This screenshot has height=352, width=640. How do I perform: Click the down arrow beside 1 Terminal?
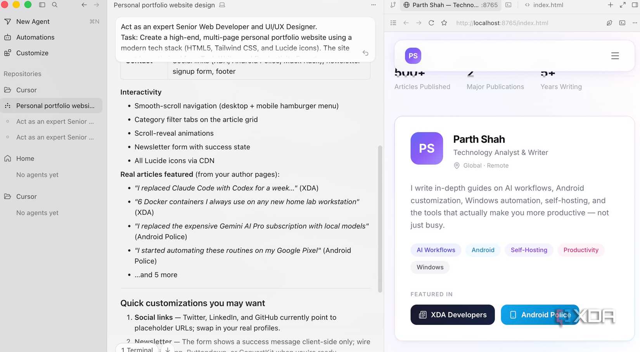coord(168,349)
